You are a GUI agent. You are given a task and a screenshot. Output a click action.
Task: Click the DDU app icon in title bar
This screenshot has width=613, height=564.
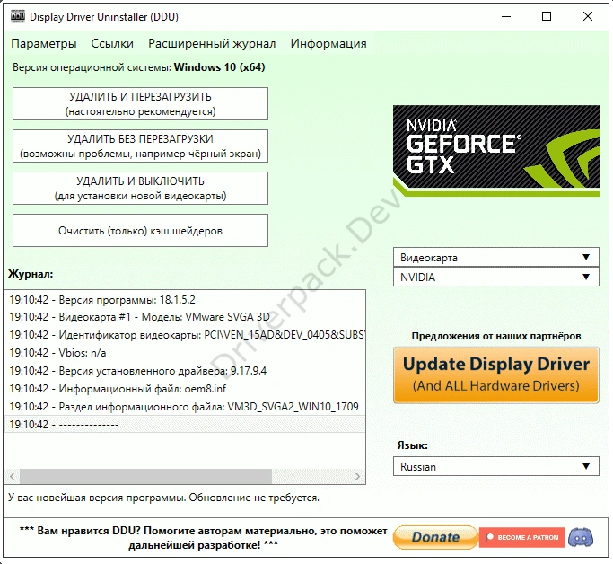[18, 16]
